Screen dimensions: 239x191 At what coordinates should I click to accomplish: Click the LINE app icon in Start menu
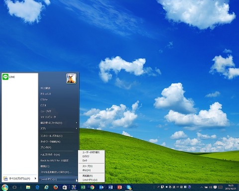pyautogui.click(x=5, y=77)
